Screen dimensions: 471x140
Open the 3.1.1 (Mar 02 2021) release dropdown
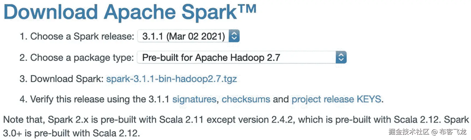(x=183, y=36)
